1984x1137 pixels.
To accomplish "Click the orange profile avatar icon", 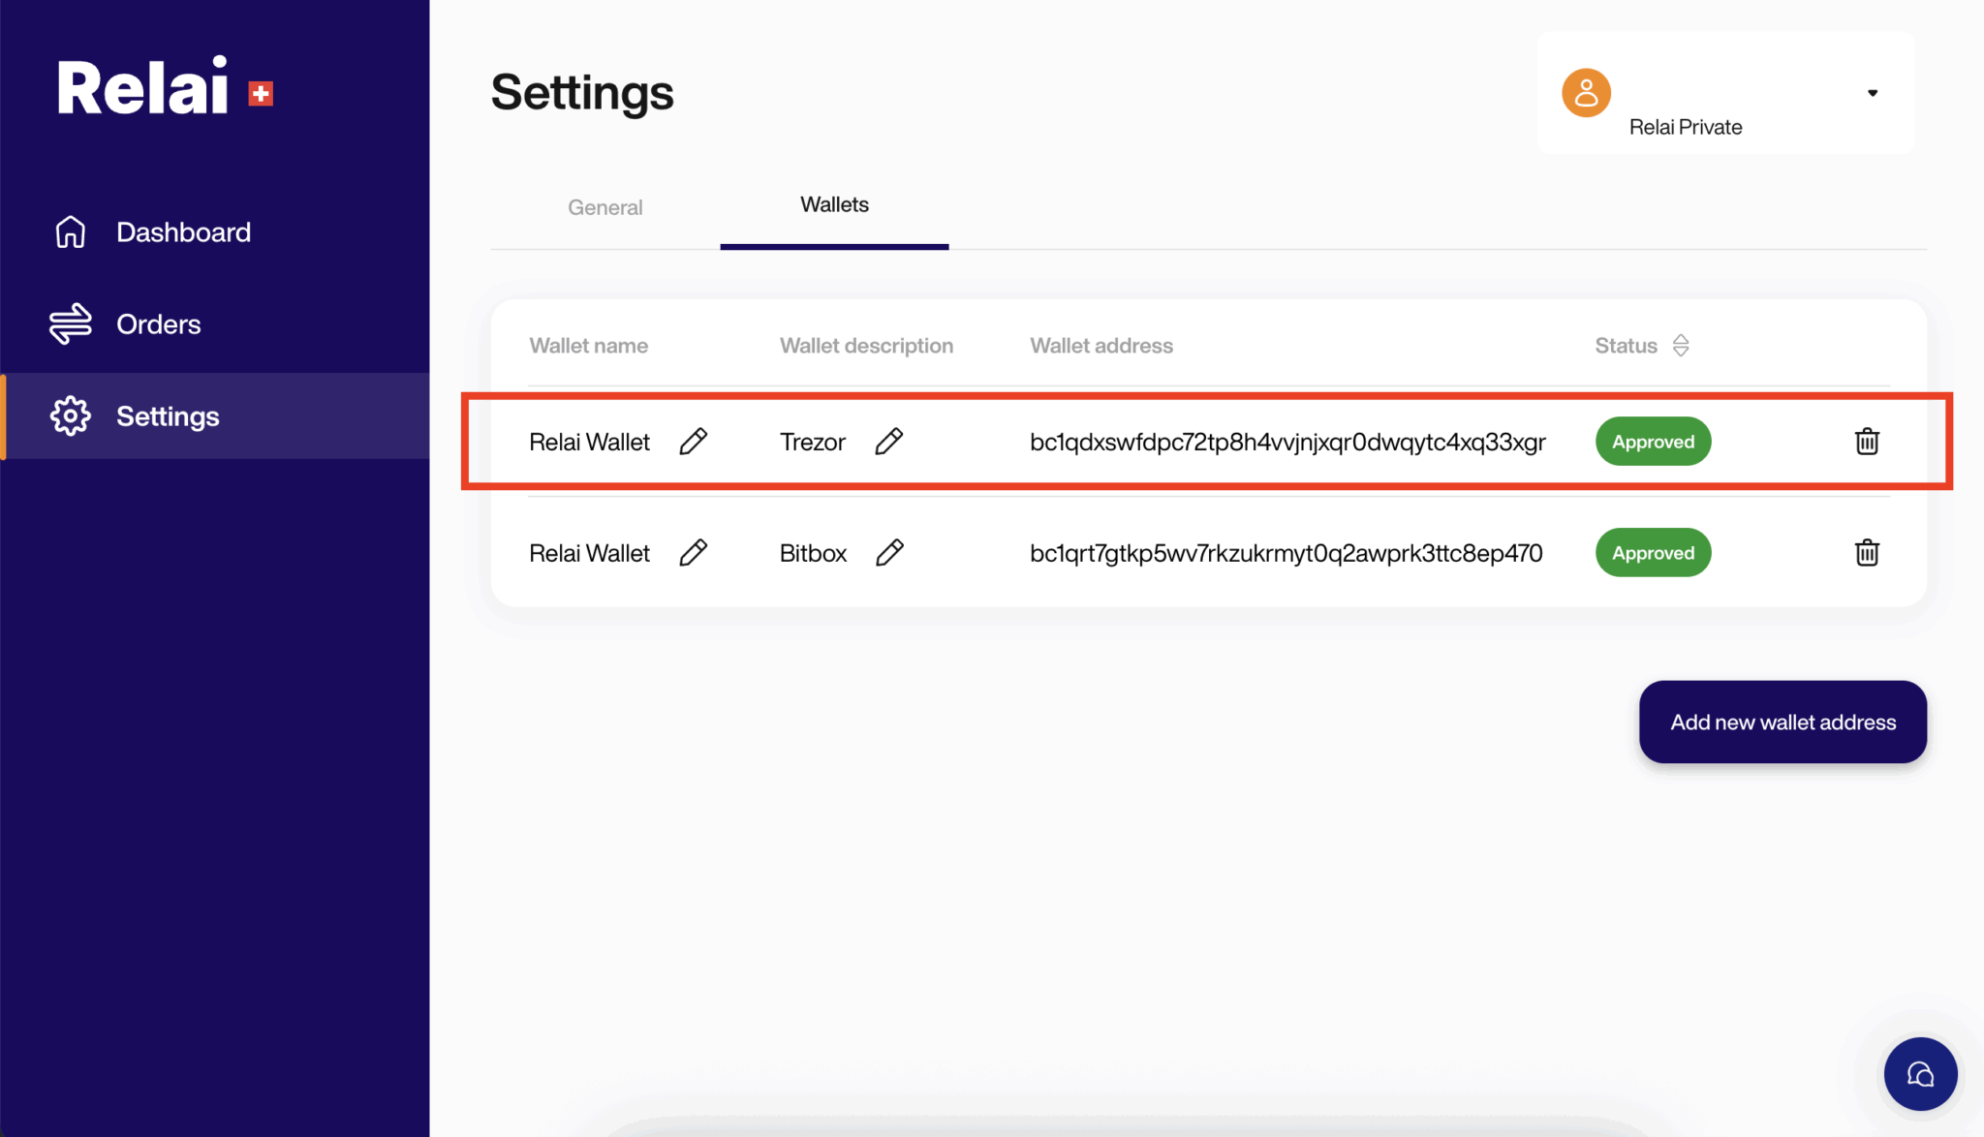I will pyautogui.click(x=1586, y=94).
